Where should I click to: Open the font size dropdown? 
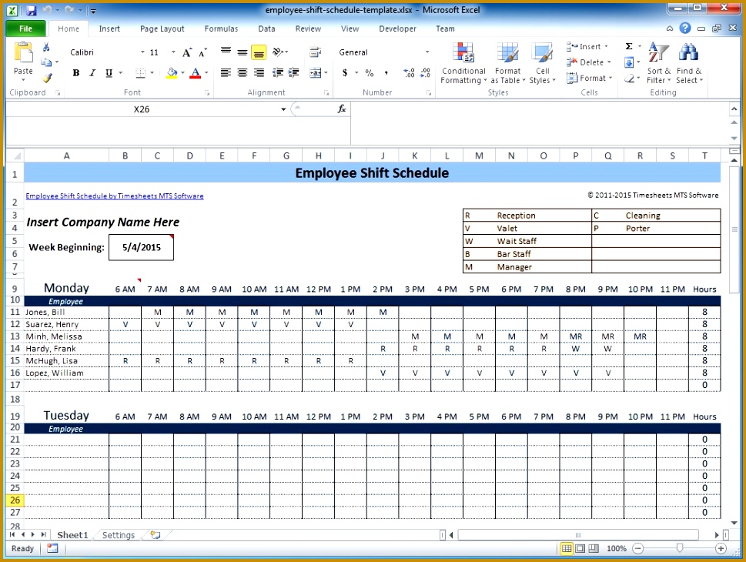172,52
